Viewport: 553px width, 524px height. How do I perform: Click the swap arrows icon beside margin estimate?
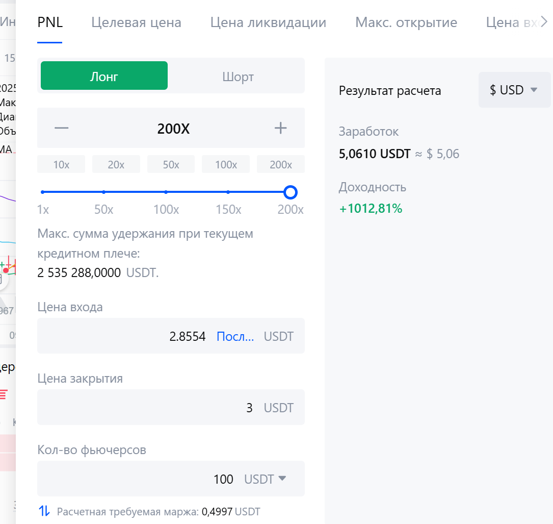tap(45, 511)
